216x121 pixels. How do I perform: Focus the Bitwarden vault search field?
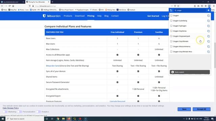pyautogui.click(x=190, y=10)
